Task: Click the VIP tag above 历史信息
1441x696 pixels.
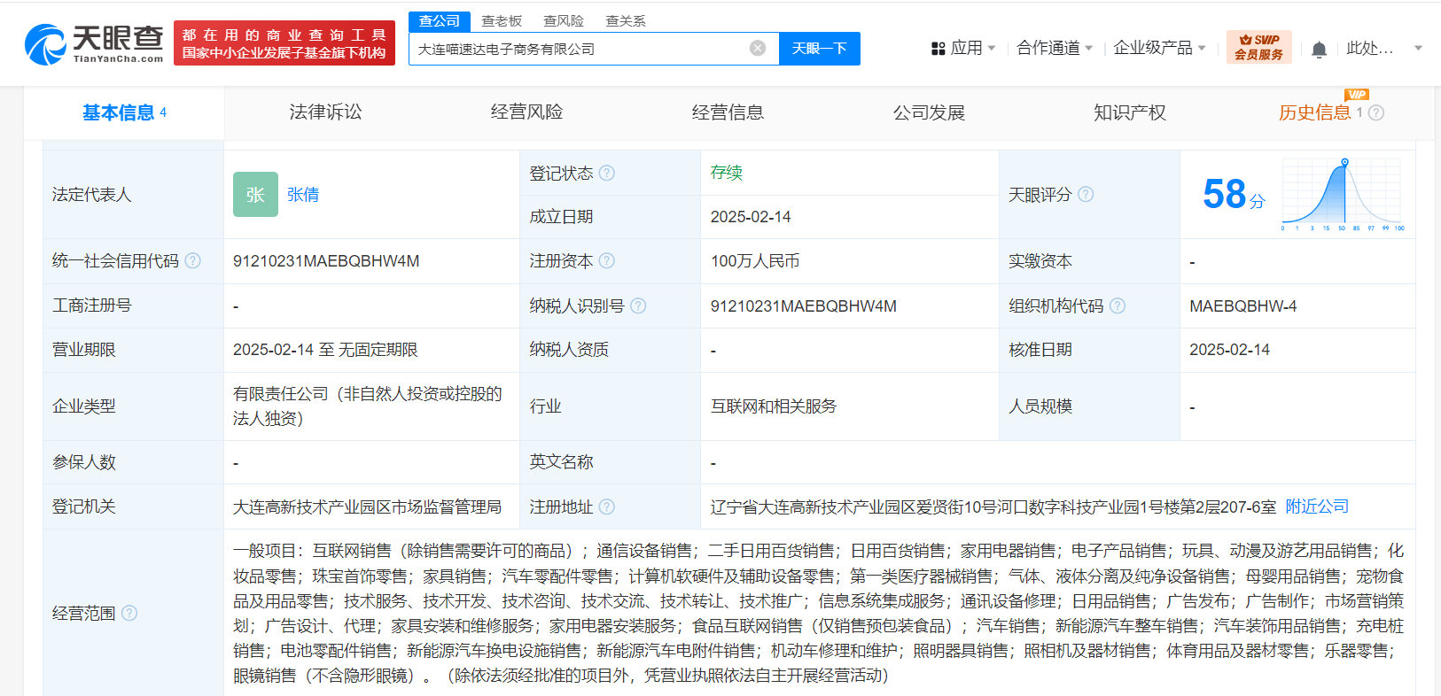Action: [x=1357, y=95]
